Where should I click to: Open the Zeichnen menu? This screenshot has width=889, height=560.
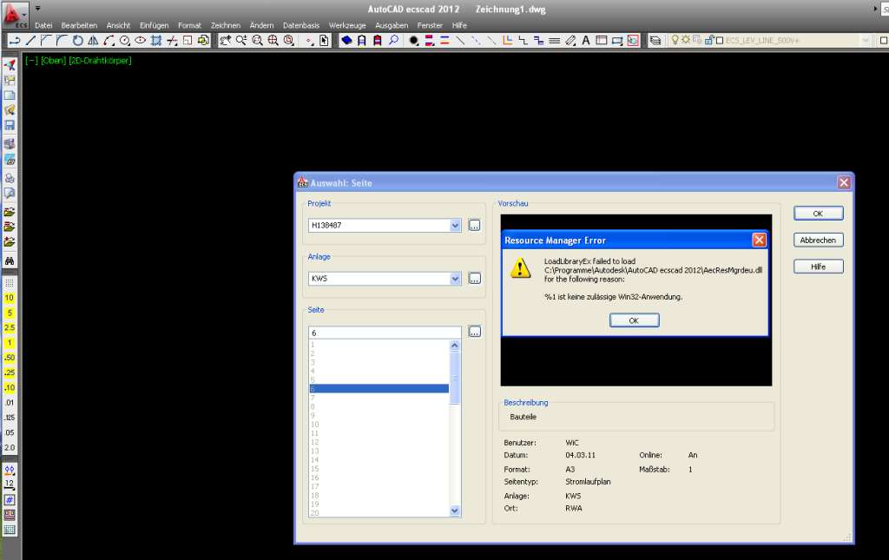226,25
